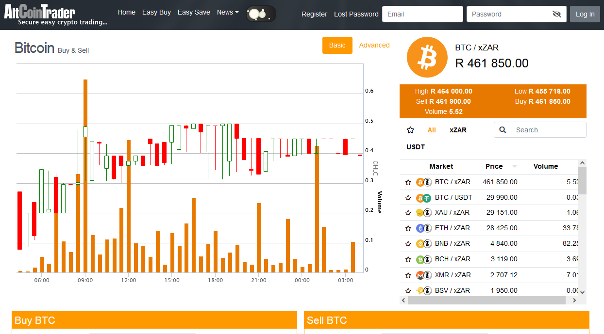
Task: Filter markets by xZAR
Action: 458,130
